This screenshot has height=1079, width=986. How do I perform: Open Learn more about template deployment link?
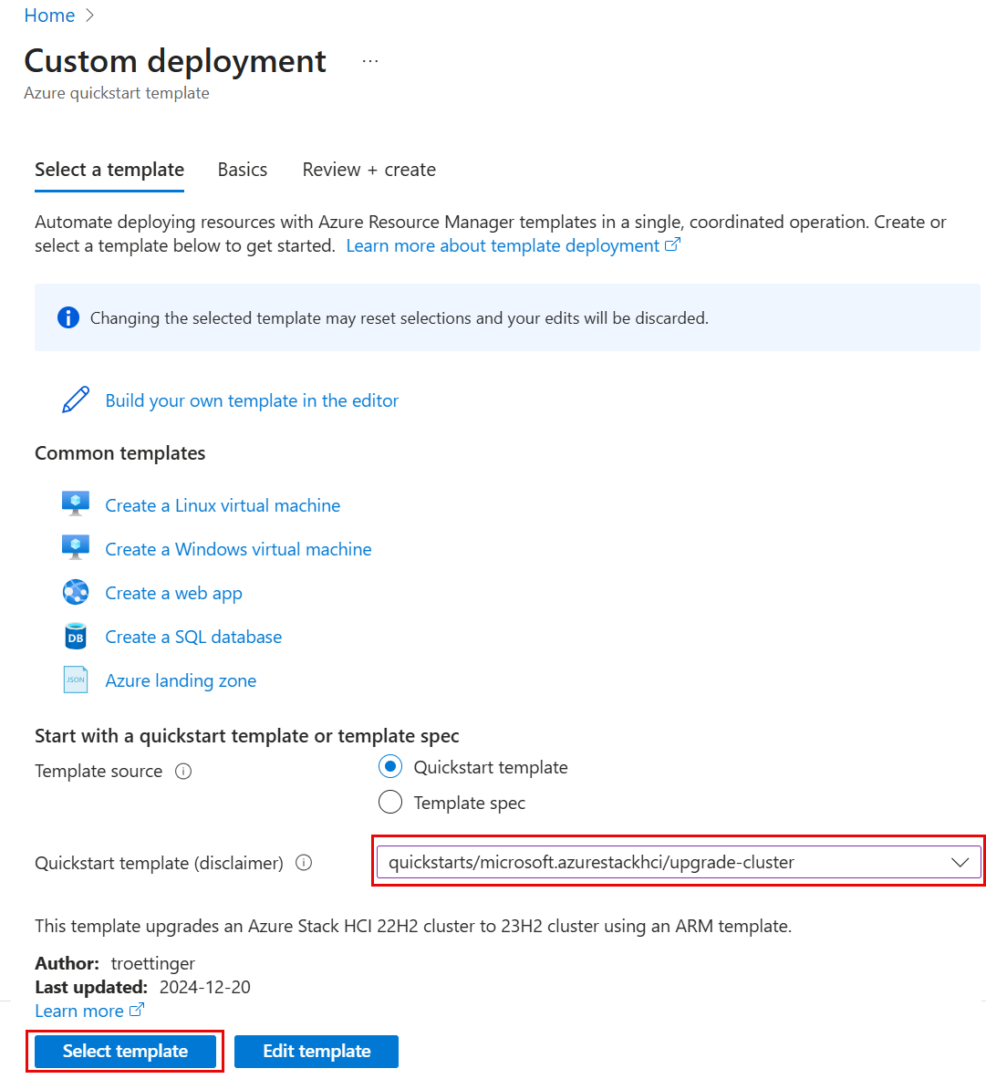[513, 245]
